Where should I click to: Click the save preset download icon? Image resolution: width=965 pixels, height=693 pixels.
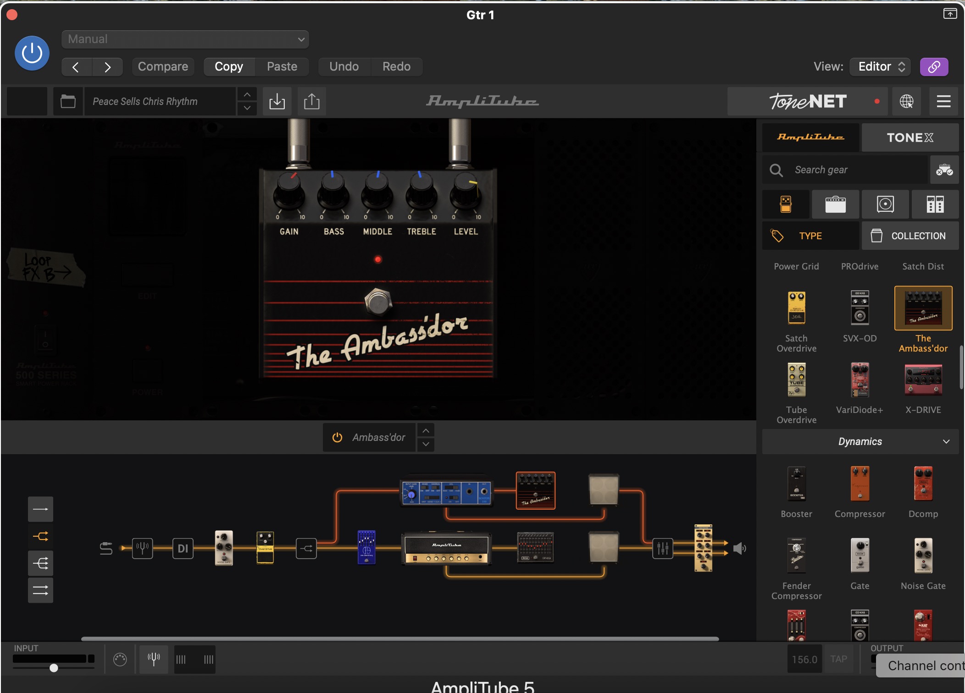(x=277, y=101)
